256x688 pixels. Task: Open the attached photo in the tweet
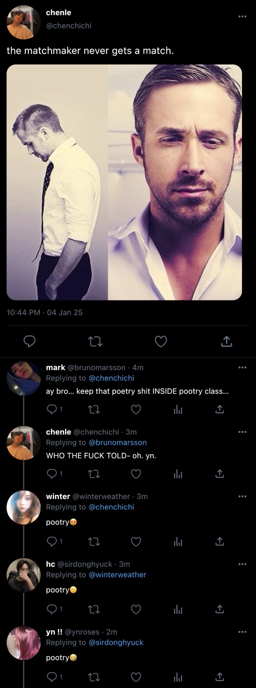coord(124,182)
